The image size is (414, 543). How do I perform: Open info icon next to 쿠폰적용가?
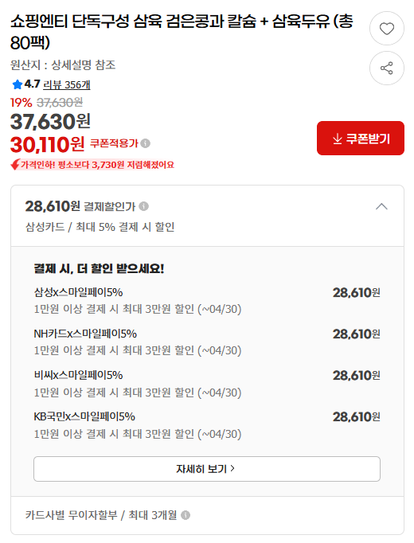(146, 143)
